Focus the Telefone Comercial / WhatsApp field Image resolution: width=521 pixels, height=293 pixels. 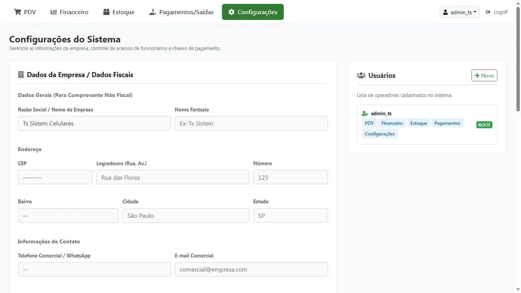pos(94,269)
